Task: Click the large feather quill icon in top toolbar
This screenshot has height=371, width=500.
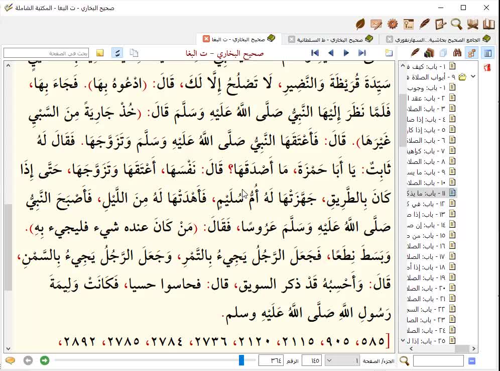Action: [424, 24]
